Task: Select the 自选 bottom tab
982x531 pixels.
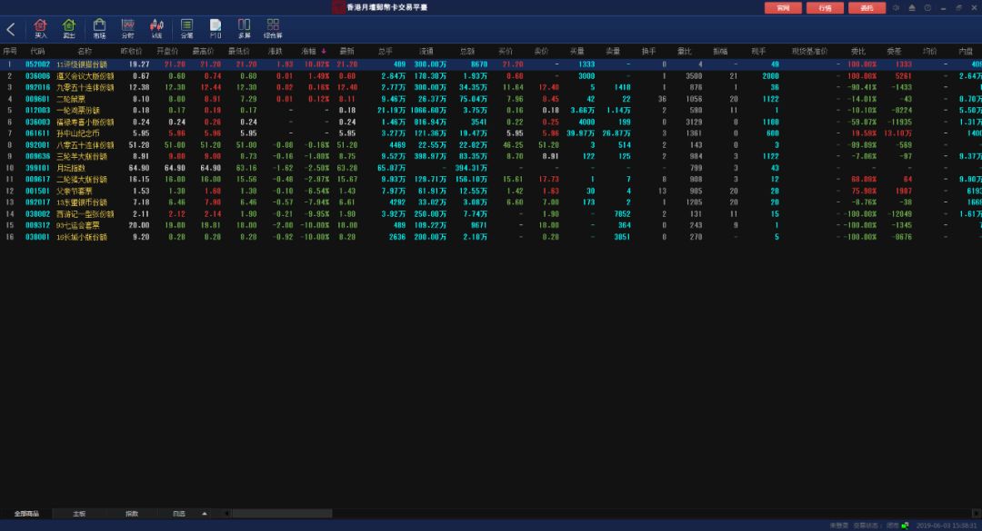Action: (x=179, y=514)
